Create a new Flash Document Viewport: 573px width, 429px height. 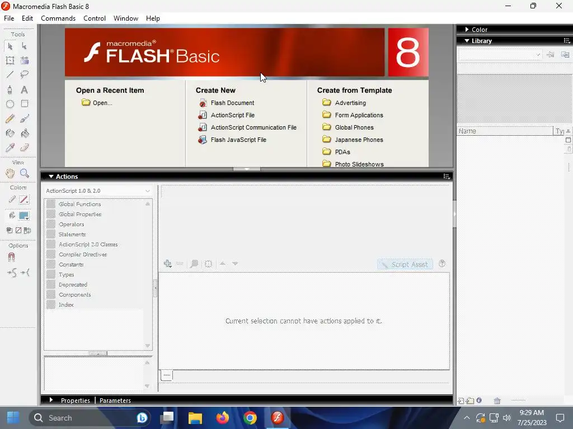point(226,103)
